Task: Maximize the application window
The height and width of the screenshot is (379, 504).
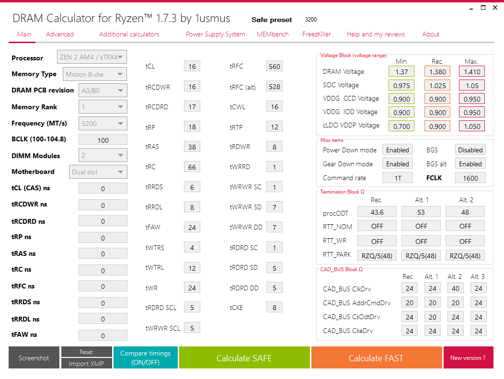Action: (x=483, y=7)
